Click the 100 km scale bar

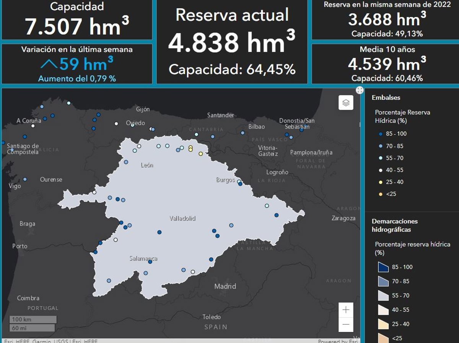[x=33, y=319]
